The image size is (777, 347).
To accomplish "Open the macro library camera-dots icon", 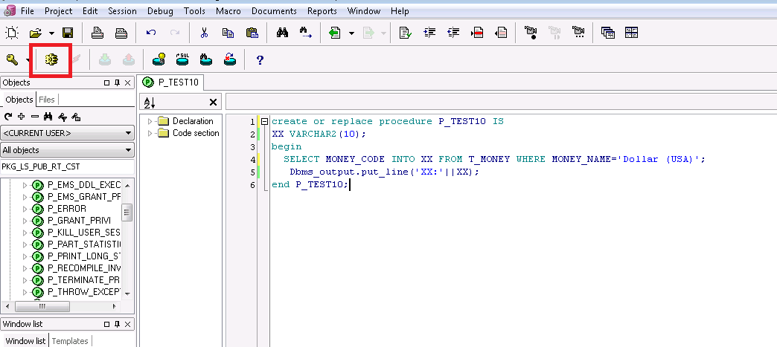I will [x=578, y=33].
